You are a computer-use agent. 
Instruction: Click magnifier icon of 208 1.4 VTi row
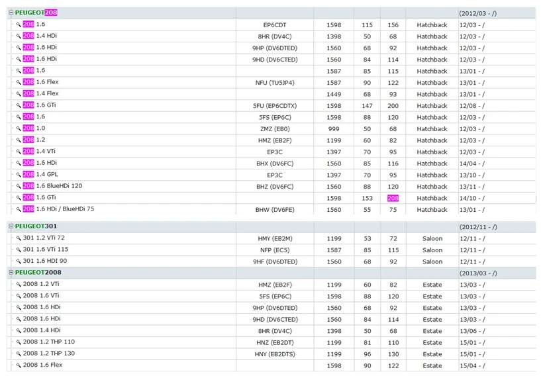point(19,152)
